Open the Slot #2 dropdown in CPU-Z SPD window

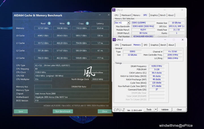[128, 23]
